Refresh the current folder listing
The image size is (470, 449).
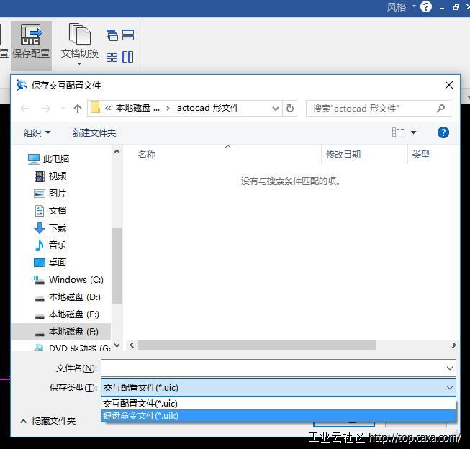(290, 109)
